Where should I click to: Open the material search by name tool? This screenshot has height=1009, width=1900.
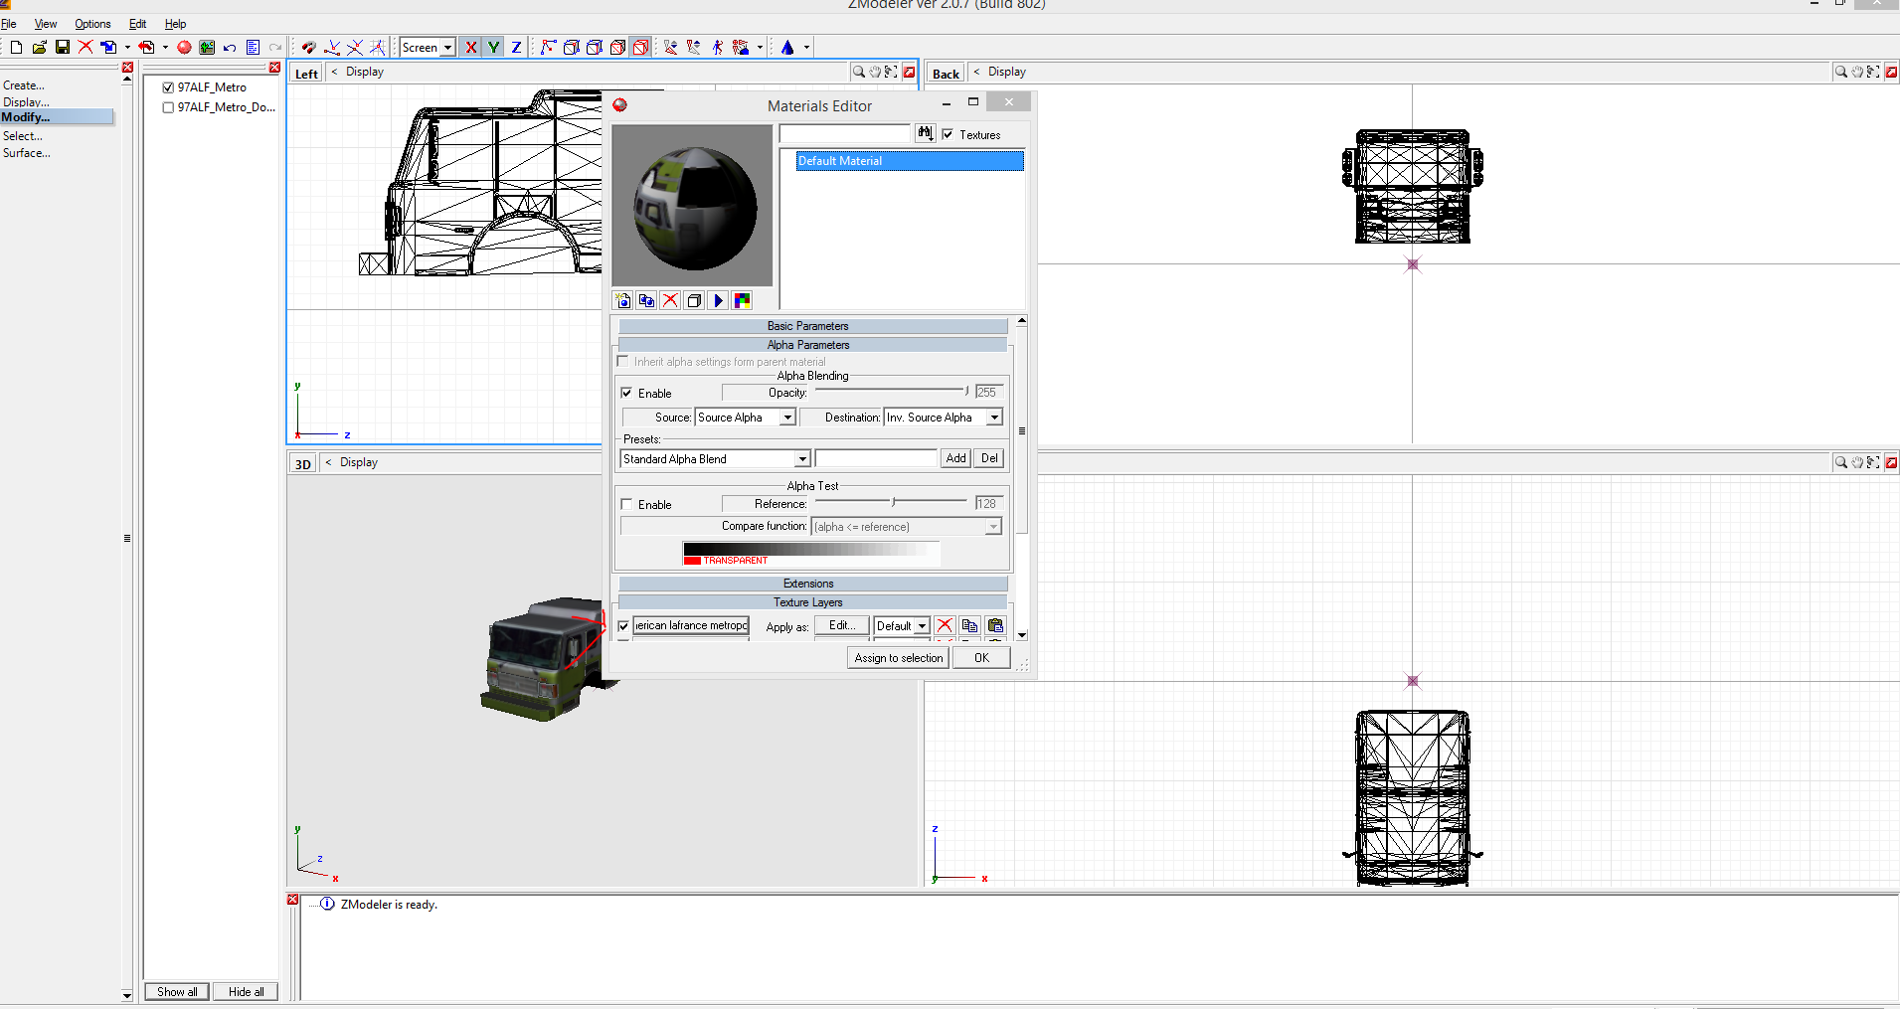(x=925, y=133)
